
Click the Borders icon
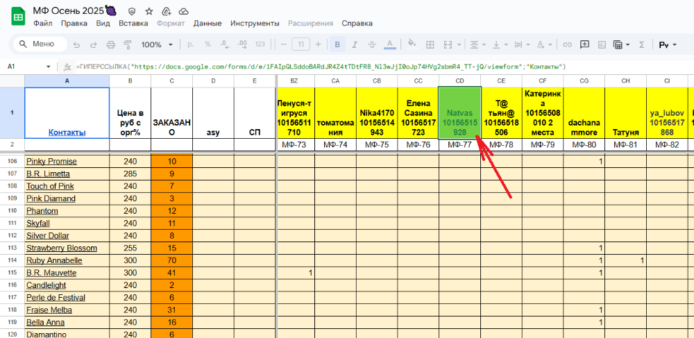pyautogui.click(x=430, y=44)
